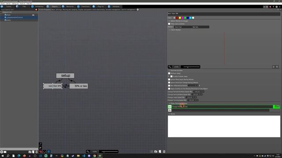
Task: Select the '50% or less' action node
Action: tap(79, 86)
